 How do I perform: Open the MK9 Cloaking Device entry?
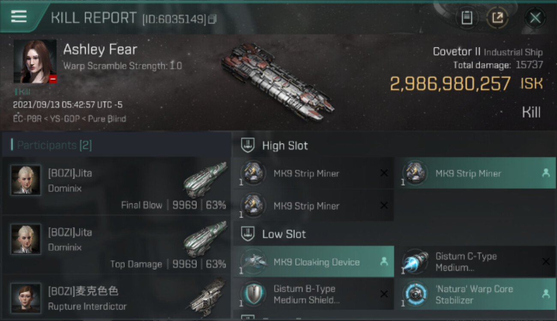(x=313, y=262)
